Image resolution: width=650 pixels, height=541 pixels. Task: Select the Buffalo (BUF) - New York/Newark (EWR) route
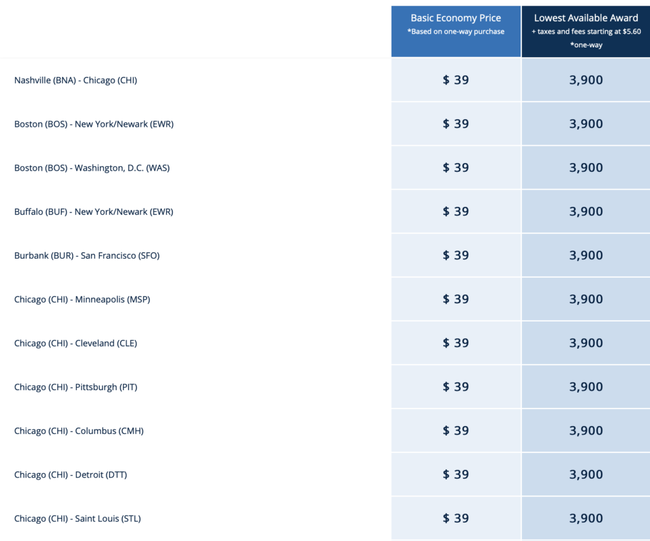pos(93,211)
